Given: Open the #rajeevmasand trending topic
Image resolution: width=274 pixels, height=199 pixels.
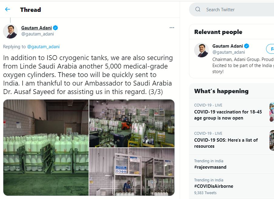Looking at the screenshot, I should pyautogui.click(x=210, y=167).
